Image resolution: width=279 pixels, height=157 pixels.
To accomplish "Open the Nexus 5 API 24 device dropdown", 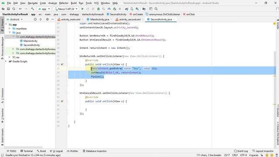I will tap(66, 9).
